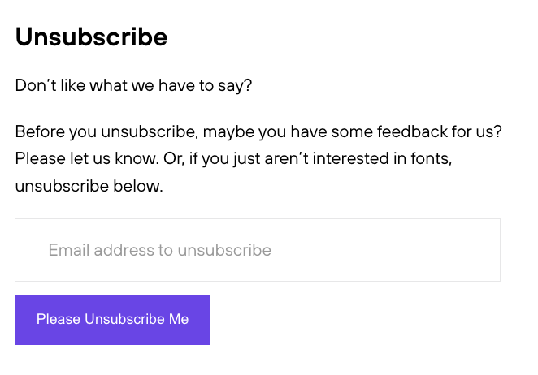
Task: Click the phrase 'Or, if you just' in the paragraph
Action: coord(211,159)
